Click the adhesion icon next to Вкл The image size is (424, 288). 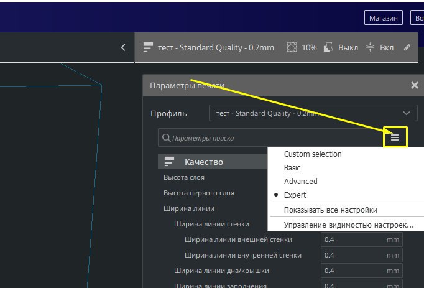coord(370,47)
